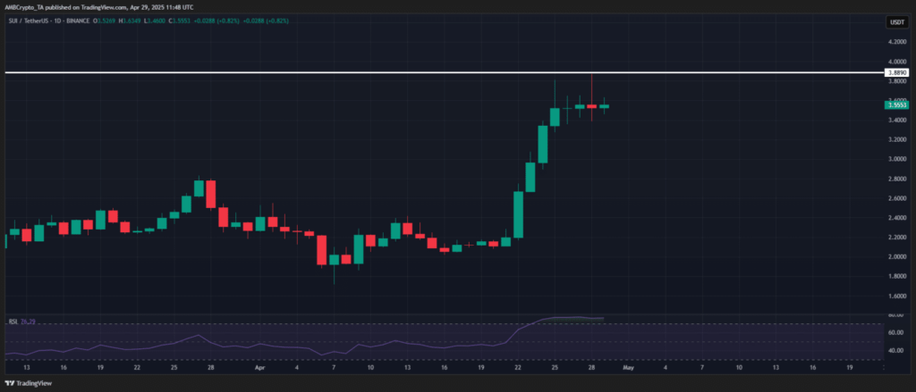916x392 pixels.
Task: Click the 4.2000 price axis label
Action: pos(896,42)
